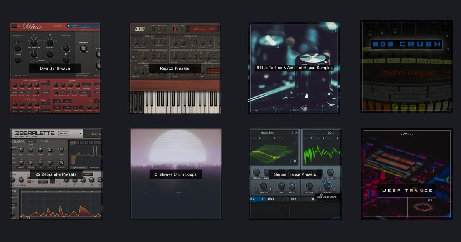Open 8 Dub Techno & Ambient House Samples
461x242 pixels.
pos(295,68)
